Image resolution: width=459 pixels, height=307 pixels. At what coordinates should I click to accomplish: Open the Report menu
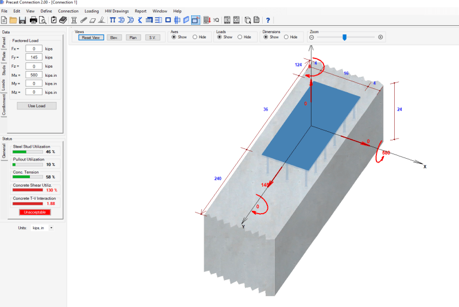[x=141, y=11]
